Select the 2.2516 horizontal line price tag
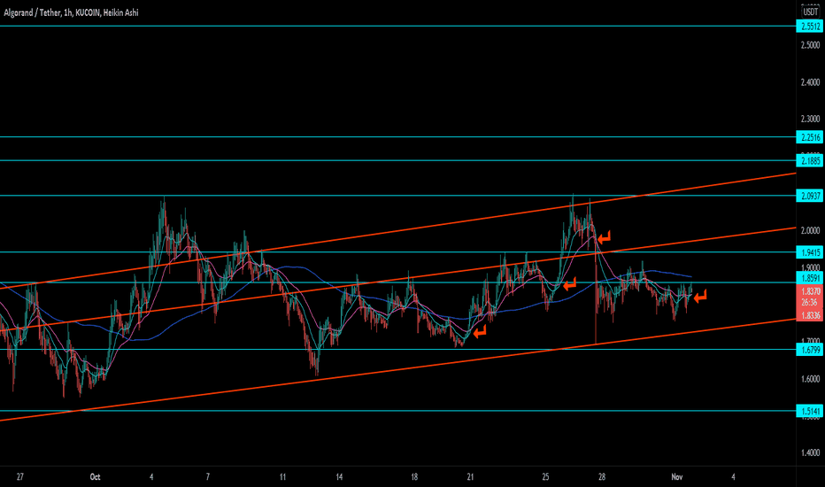 coord(810,137)
